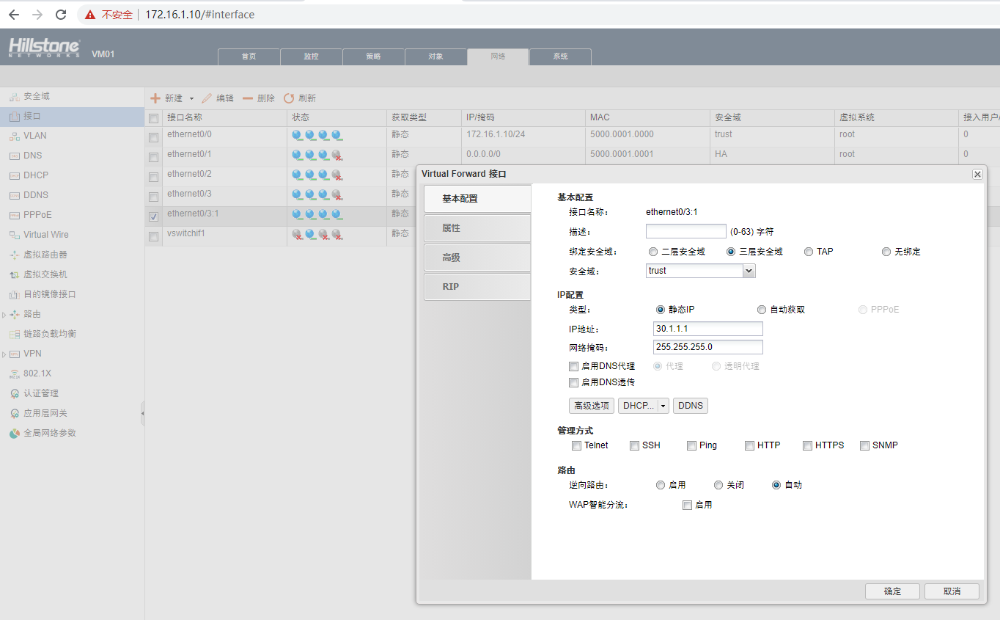Open the 属性 dialog tab
Screen dimensions: 1000x620
pyautogui.click(x=477, y=228)
